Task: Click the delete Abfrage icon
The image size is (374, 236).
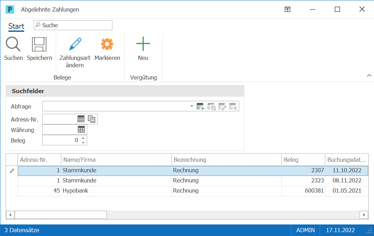Action: tap(233, 106)
